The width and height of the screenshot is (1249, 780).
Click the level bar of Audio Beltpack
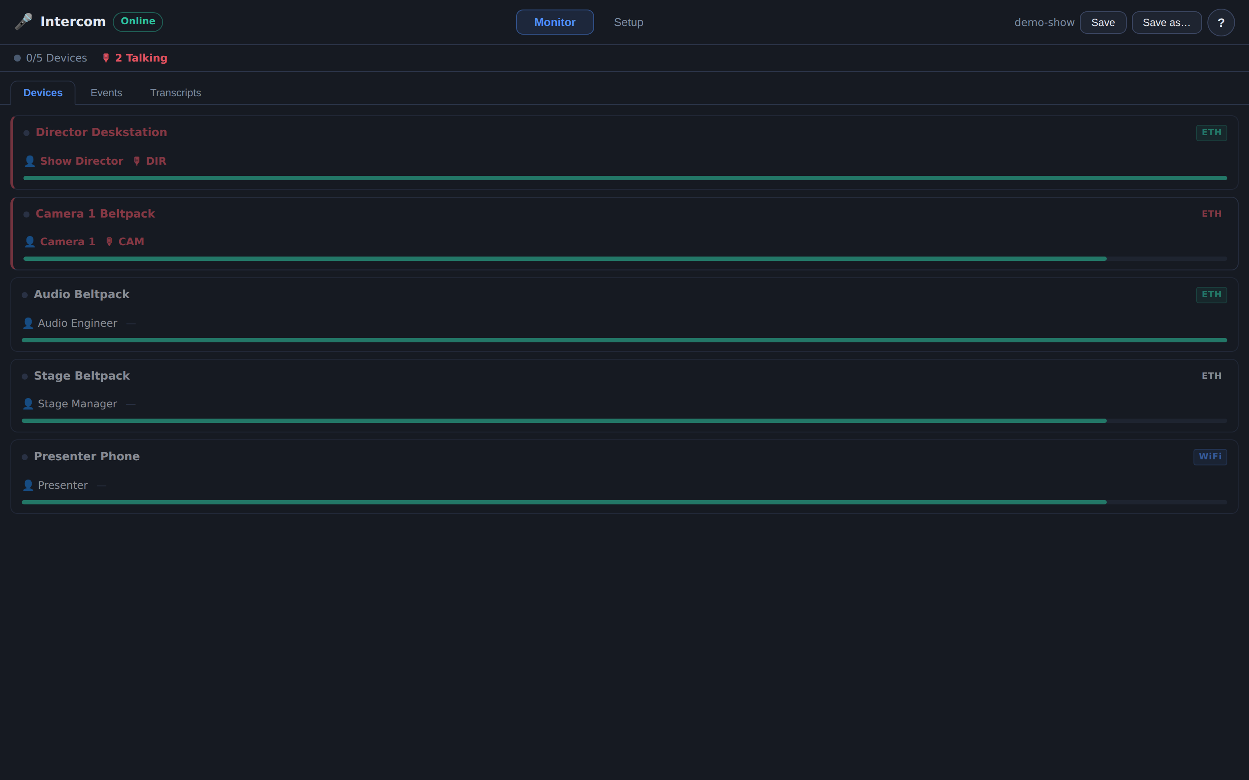[x=624, y=340]
